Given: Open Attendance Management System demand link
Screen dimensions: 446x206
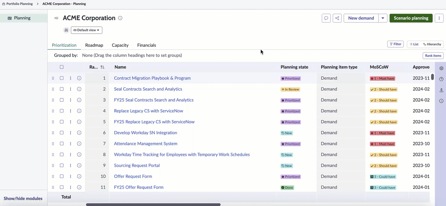Looking at the screenshot, I should click(146, 144).
